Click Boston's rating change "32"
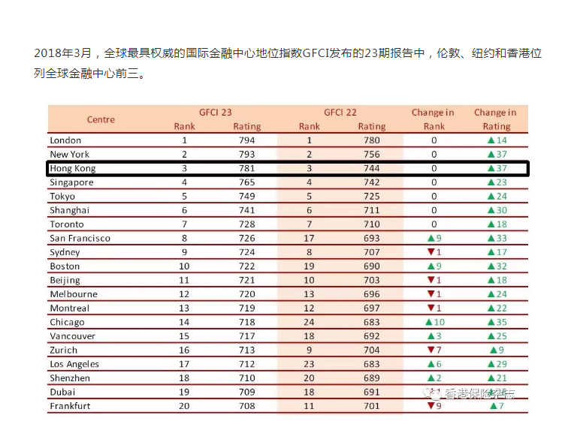The width and height of the screenshot is (565, 424). pyautogui.click(x=497, y=266)
